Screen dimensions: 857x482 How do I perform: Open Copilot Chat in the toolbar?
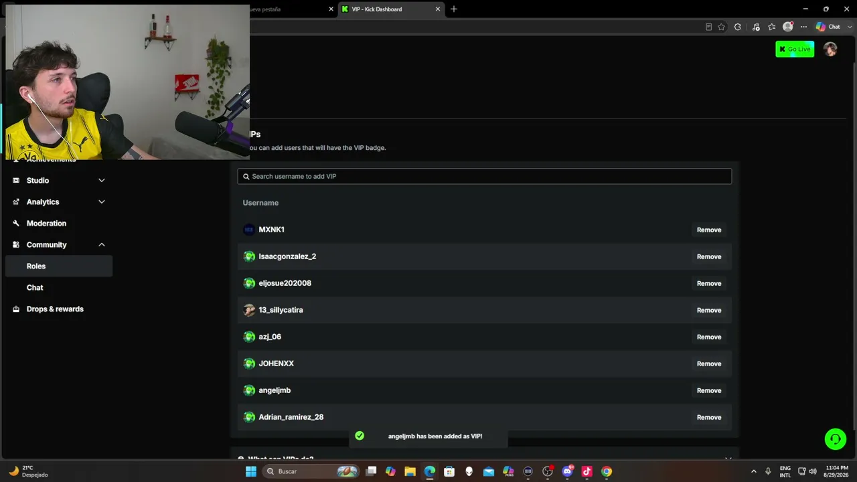click(x=828, y=27)
